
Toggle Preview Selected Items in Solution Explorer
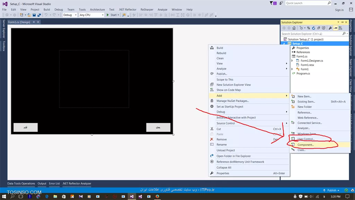(x=335, y=28)
